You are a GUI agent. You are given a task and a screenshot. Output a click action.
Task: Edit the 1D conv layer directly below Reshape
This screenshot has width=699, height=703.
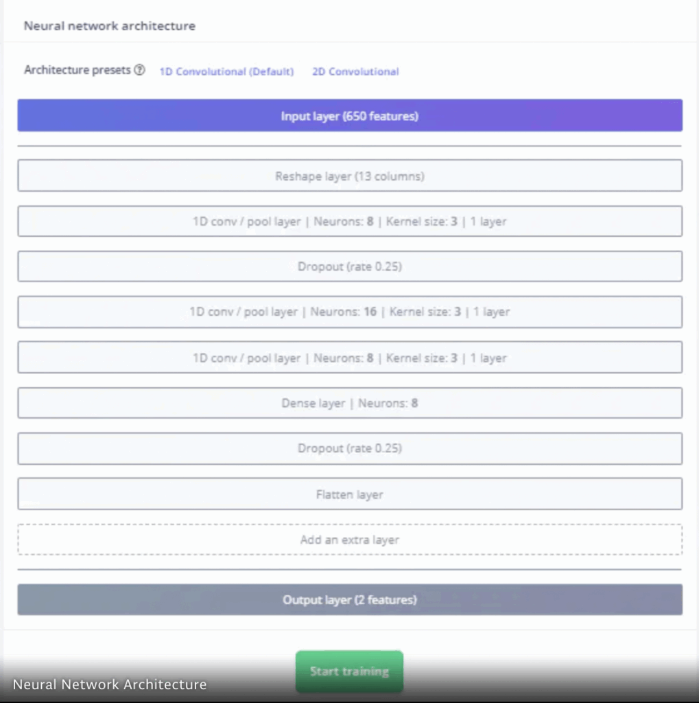(x=350, y=221)
